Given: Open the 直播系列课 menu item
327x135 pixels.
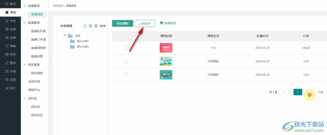Looking at the screenshot, I should [x=38, y=31].
